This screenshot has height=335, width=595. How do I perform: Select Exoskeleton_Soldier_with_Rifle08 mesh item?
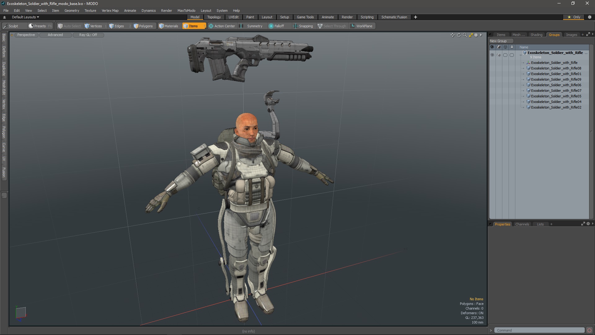tap(556, 68)
